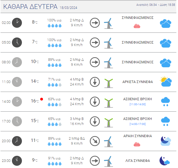Click the green wind turbine at 17:00

click(x=108, y=121)
